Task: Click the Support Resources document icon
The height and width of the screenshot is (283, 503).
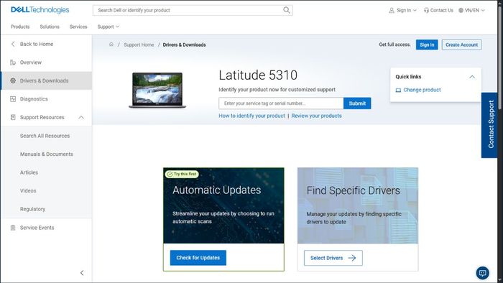Action: [x=13, y=117]
